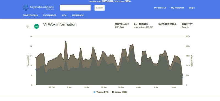
Task: Click the Austria country value
Action: pos(185,27)
